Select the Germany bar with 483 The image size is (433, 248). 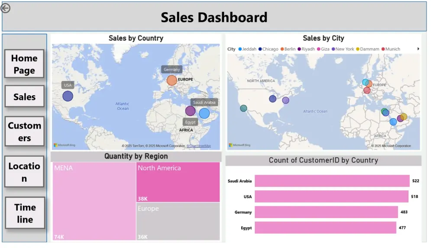coord(326,212)
